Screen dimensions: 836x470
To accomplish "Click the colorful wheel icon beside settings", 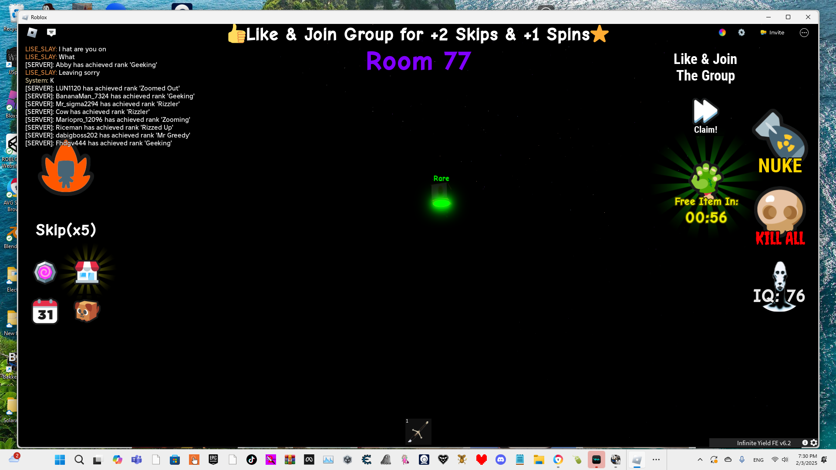I will click(722, 33).
